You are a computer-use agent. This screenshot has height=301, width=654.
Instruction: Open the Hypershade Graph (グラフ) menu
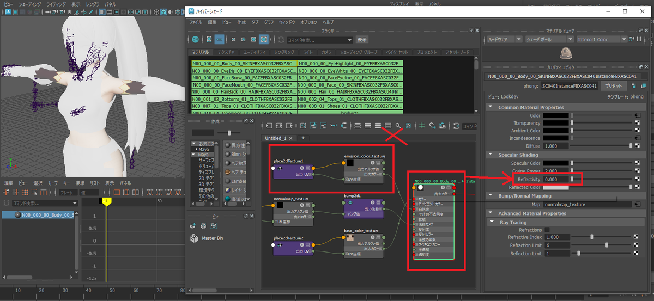pos(269,22)
